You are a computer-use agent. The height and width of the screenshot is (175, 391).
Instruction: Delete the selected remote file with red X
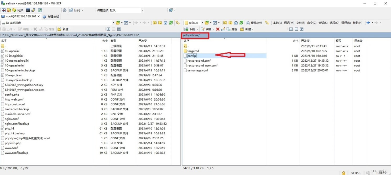(x=217, y=29)
